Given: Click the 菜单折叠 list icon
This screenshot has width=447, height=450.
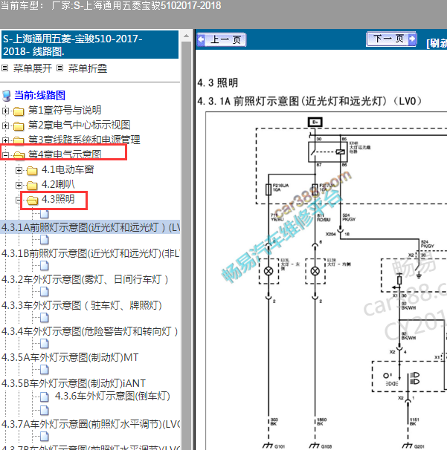Looking at the screenshot, I should 60,68.
